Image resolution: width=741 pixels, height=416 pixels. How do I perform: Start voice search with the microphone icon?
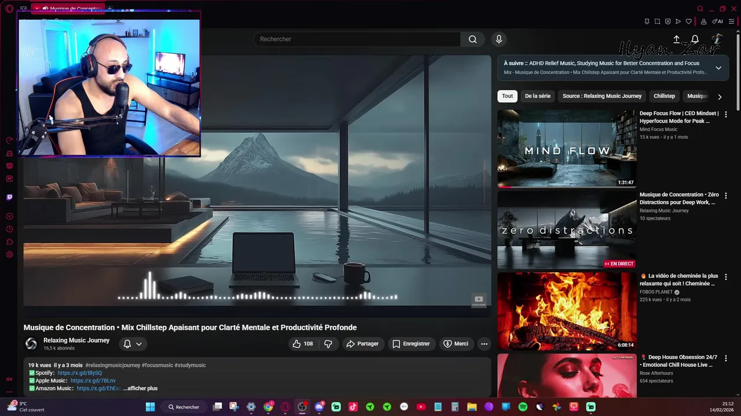coord(499,39)
